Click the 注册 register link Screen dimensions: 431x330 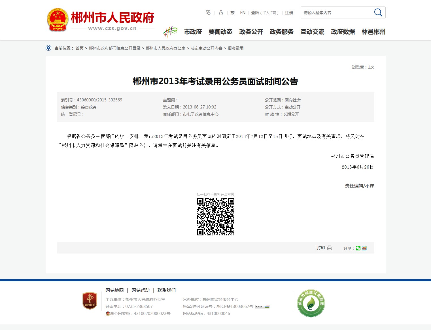pyautogui.click(x=289, y=13)
